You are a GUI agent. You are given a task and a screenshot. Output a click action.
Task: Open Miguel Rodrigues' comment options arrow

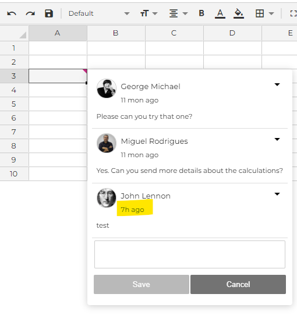[277, 139]
